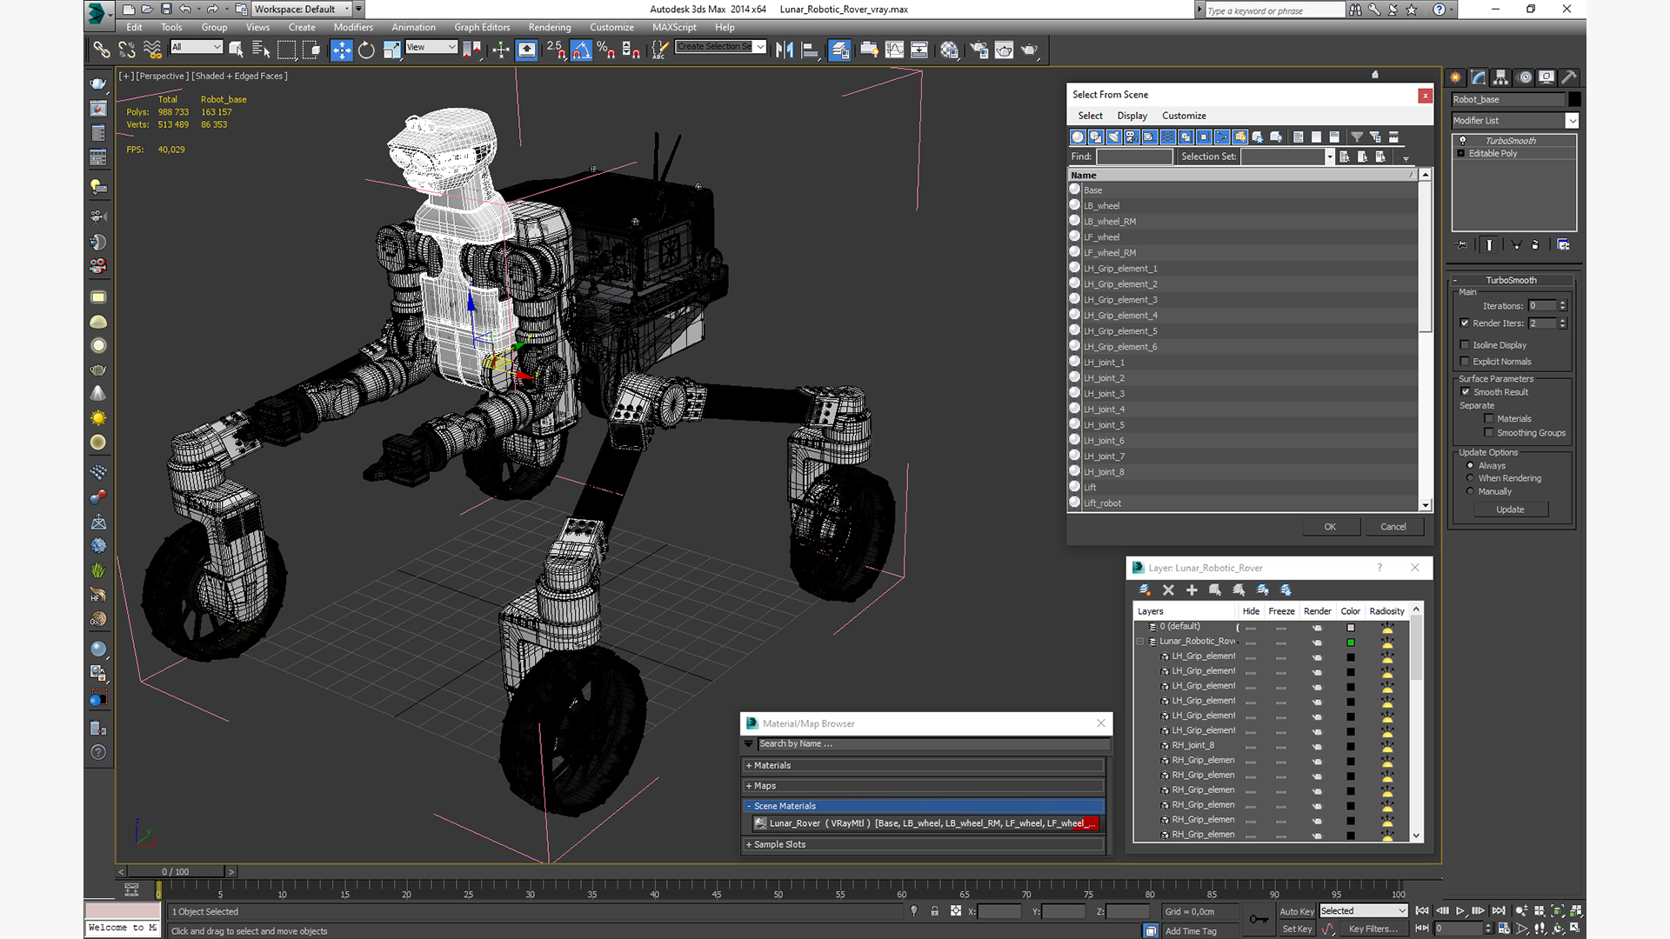Toggle Angle Snap in main toolbar

pos(582,50)
